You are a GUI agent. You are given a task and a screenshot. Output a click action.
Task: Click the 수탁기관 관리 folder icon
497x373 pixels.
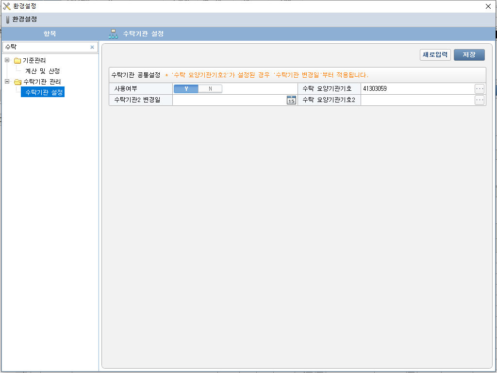tap(17, 82)
